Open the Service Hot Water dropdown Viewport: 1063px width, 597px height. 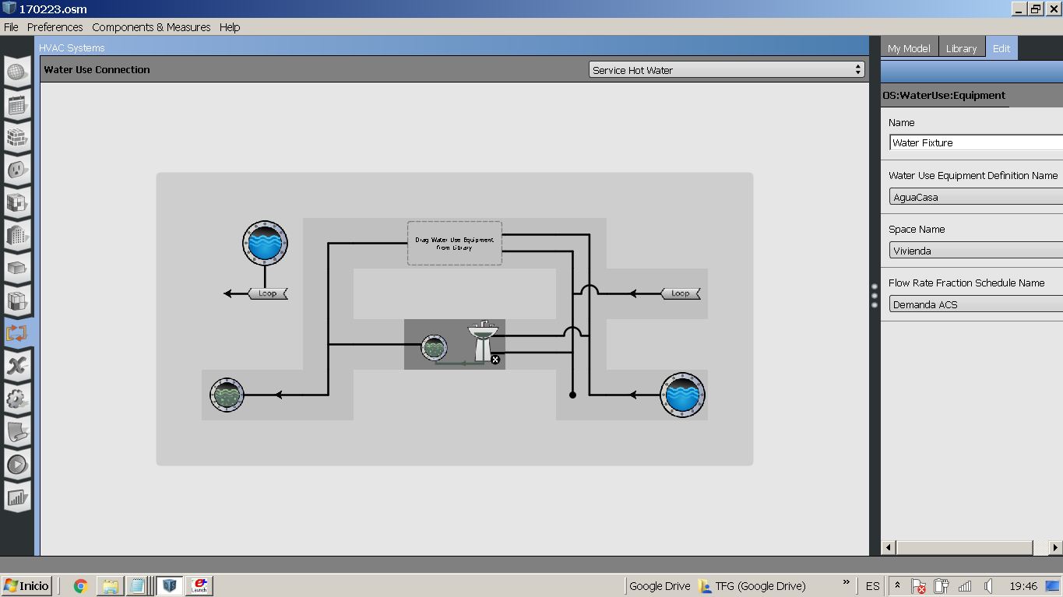tap(727, 69)
